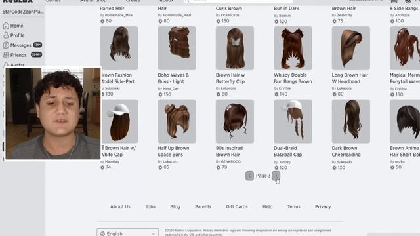Open the Brown Anime Hair Short Bob thumbnail

click(405, 121)
